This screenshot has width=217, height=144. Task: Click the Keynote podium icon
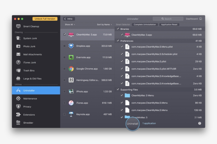pyautogui.click(x=71, y=114)
